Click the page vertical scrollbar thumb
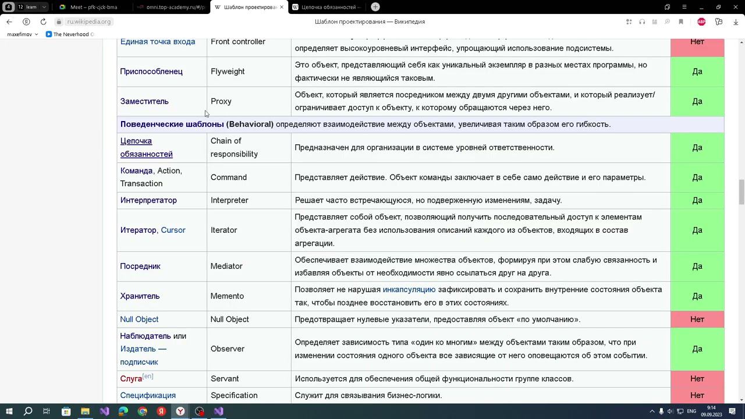 tap(742, 192)
